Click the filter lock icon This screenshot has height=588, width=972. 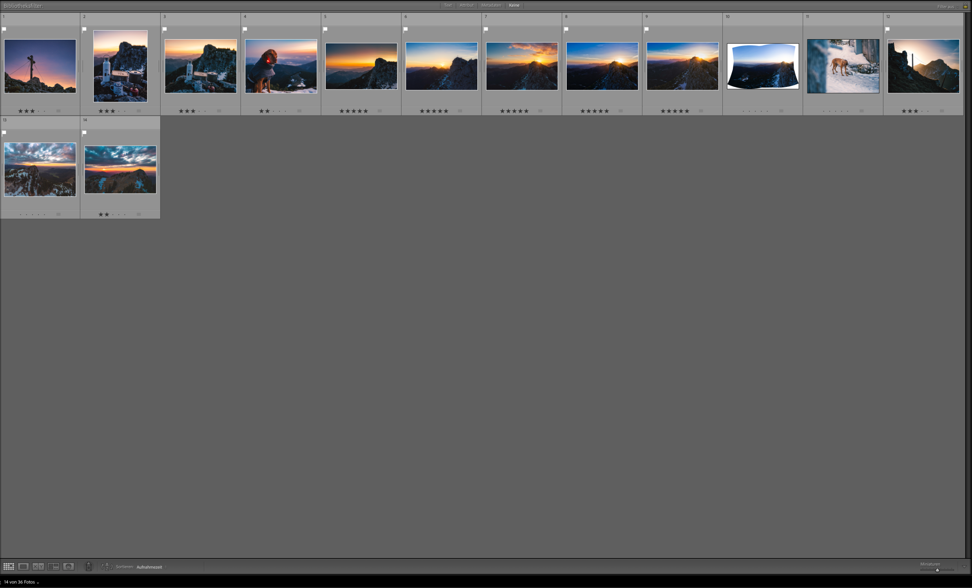pos(965,6)
